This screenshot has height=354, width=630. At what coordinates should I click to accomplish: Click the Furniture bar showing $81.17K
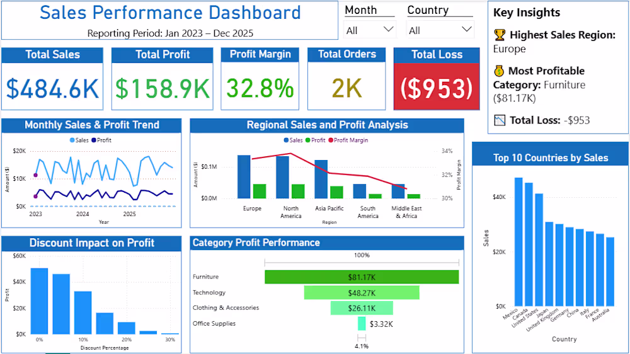pyautogui.click(x=362, y=277)
